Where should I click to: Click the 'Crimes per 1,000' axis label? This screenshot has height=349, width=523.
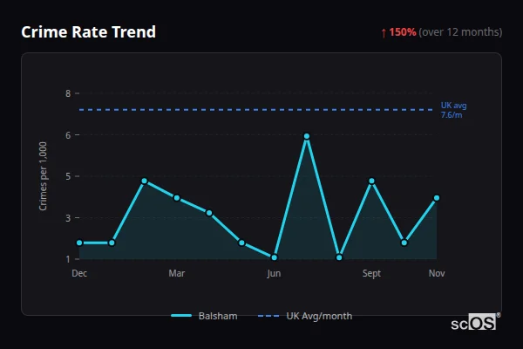pyautogui.click(x=43, y=176)
